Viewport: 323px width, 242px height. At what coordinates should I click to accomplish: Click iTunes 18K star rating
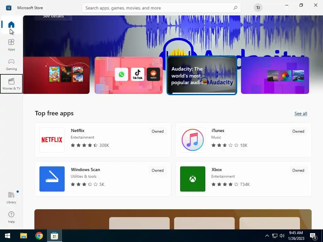[229, 145]
